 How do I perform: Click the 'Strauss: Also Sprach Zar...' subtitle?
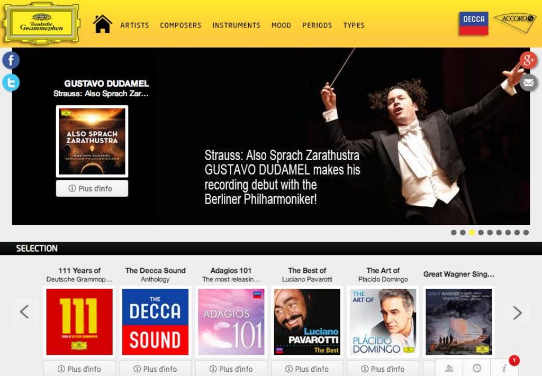click(101, 94)
